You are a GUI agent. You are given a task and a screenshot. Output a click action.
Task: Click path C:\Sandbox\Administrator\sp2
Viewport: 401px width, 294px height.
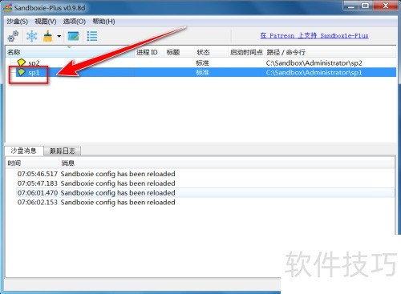(314, 63)
